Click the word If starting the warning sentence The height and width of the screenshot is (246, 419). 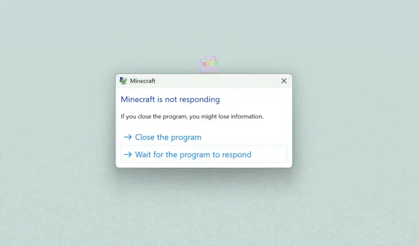[122, 117]
